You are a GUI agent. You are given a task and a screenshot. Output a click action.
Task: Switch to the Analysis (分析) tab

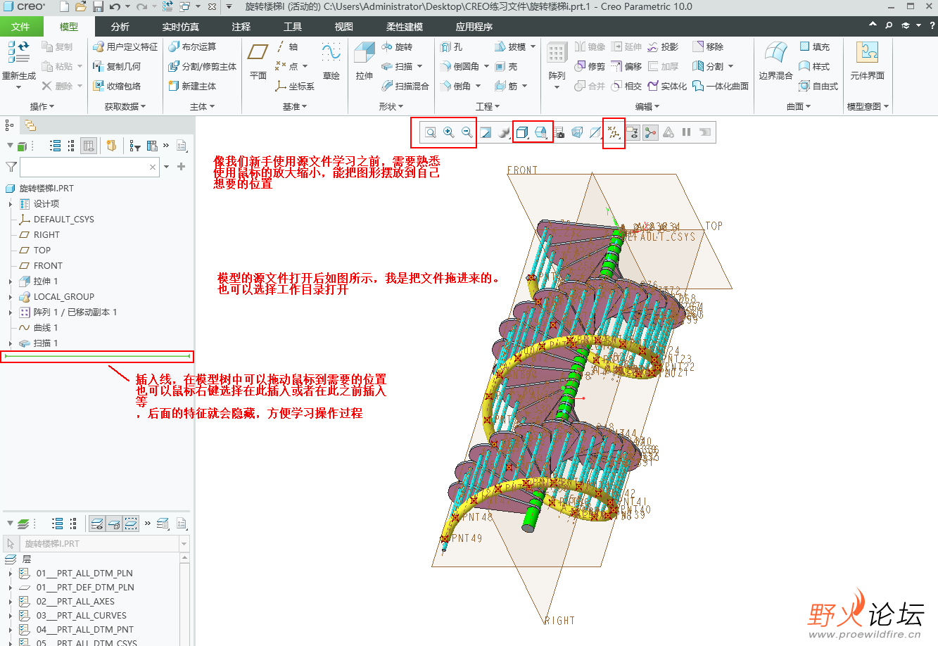click(120, 27)
